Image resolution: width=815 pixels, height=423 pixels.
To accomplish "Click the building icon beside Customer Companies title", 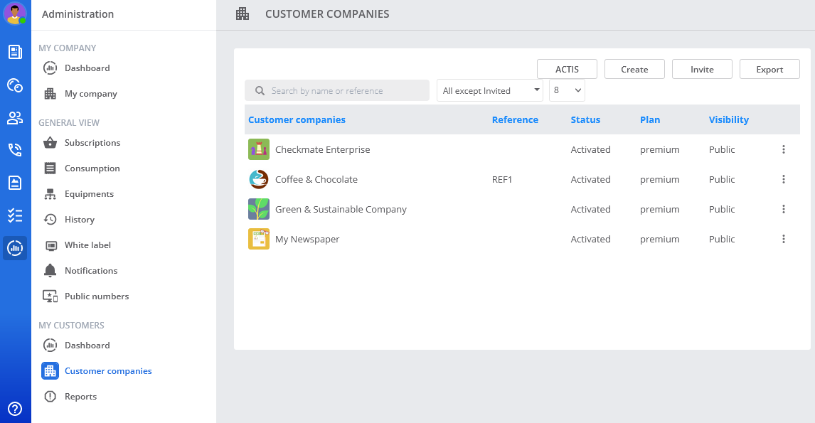I will pos(243,14).
